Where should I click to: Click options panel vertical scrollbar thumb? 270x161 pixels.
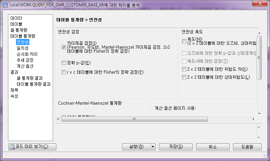(x=259, y=58)
